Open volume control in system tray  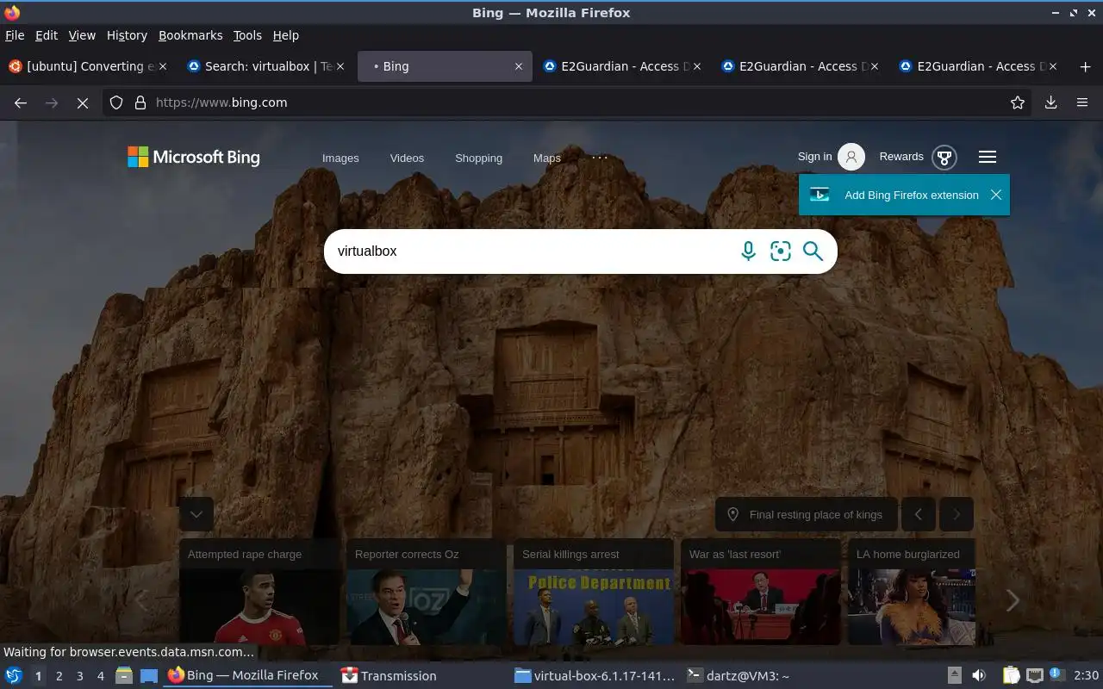point(979,676)
